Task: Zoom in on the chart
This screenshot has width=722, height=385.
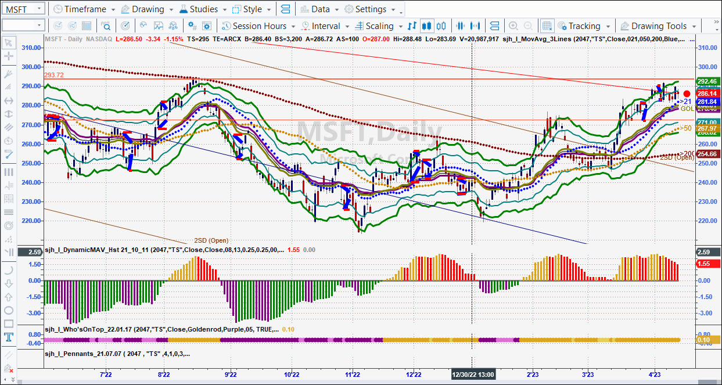Action: pos(513,26)
